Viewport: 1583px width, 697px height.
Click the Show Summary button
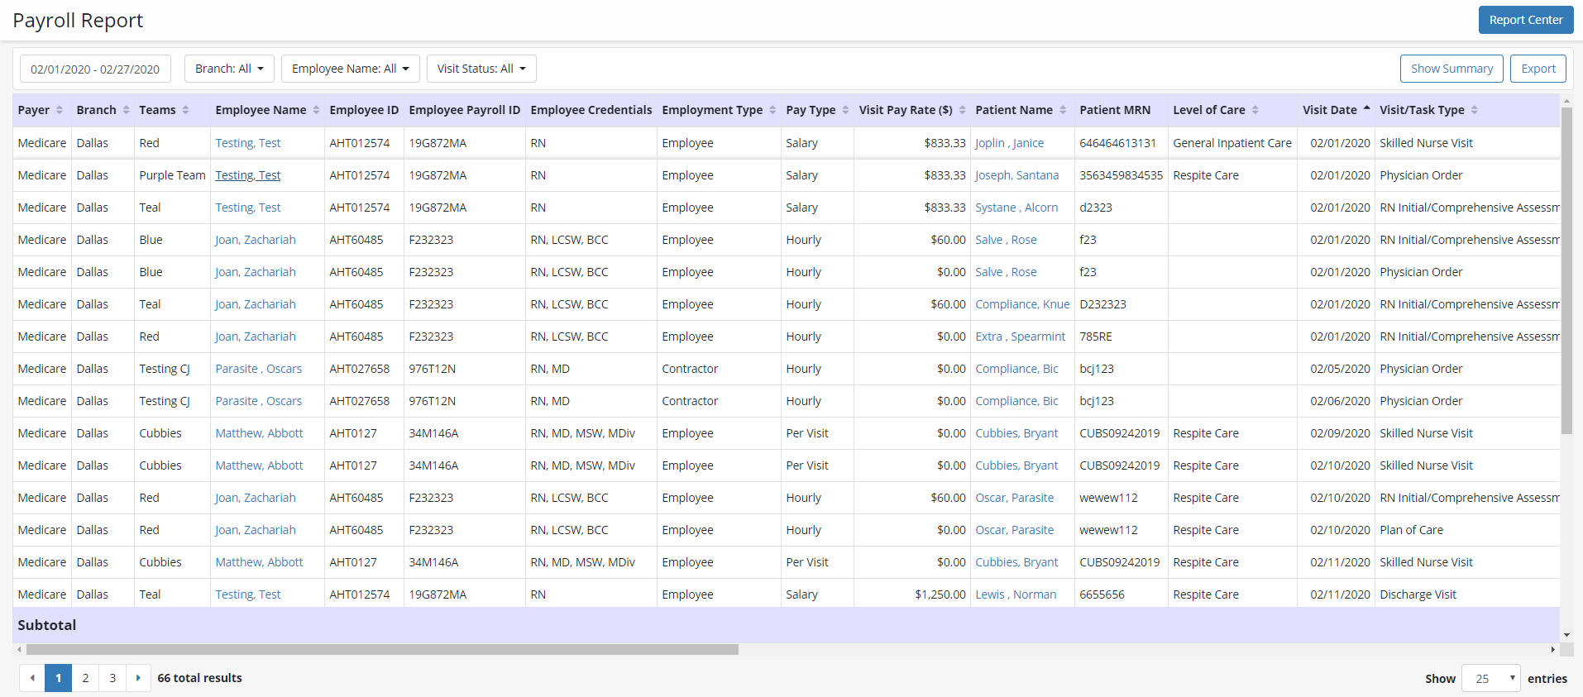[1451, 69]
